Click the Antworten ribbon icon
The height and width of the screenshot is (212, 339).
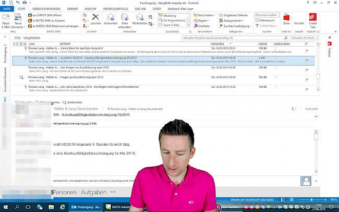tap(111, 20)
